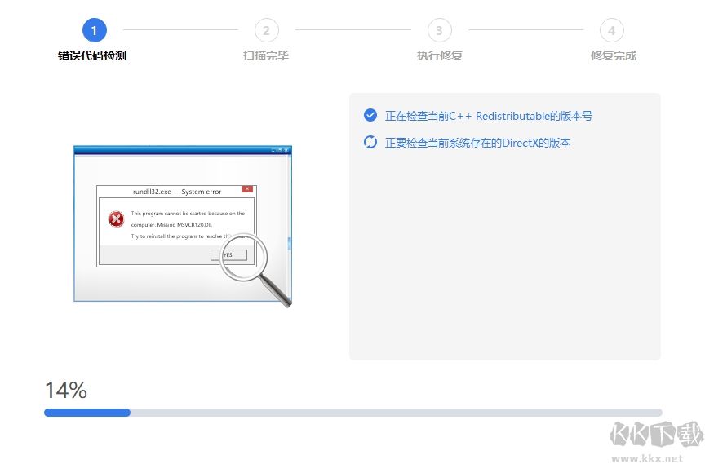705x464 pixels.
Task: Click the scan progress bar
Action: [x=353, y=413]
